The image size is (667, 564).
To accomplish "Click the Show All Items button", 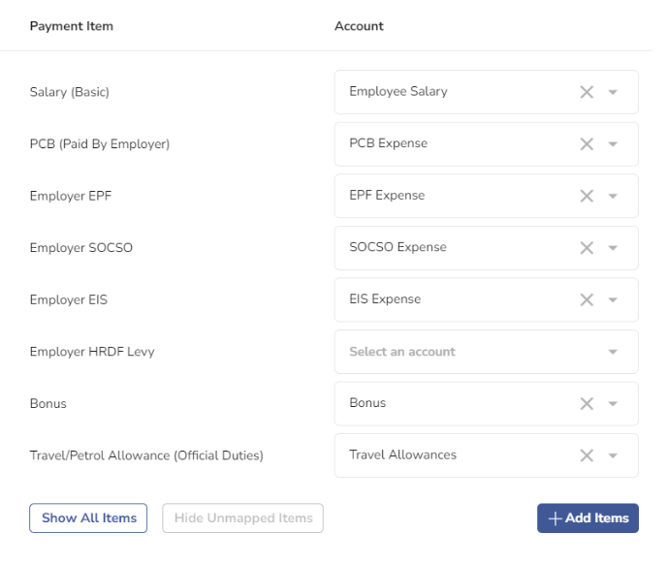I will 88,517.
